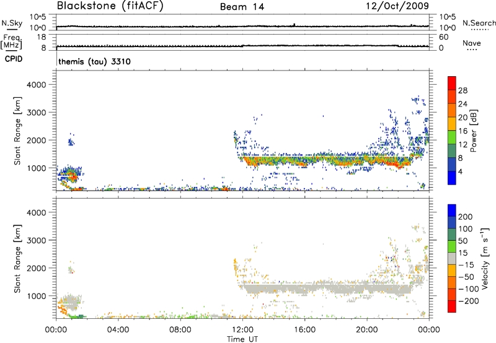Click the left 10^5 noise axis tick
Image resolution: width=496 pixels, height=343 pixels.
(x=38, y=17)
